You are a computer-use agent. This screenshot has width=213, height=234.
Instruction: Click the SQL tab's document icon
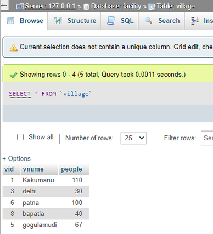(111, 21)
